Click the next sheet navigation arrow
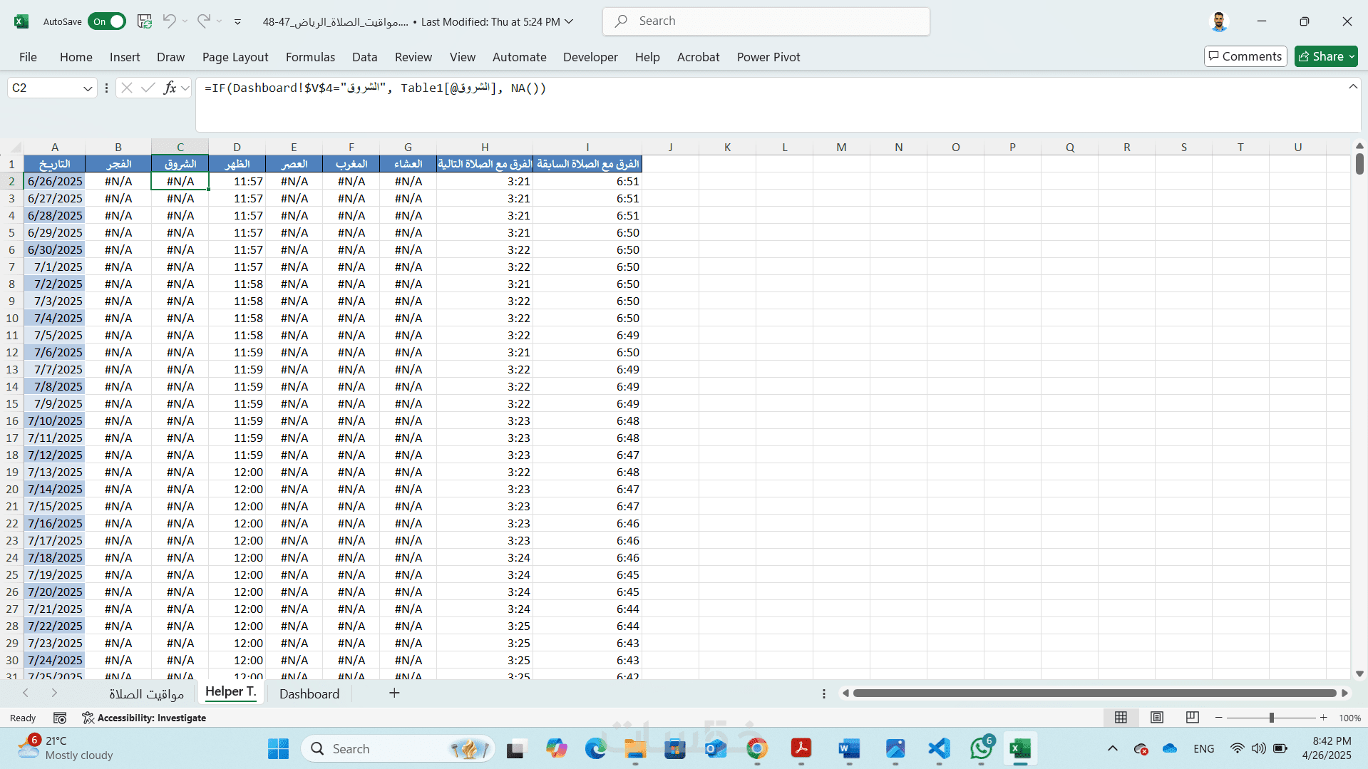Image resolution: width=1368 pixels, height=769 pixels. click(54, 693)
